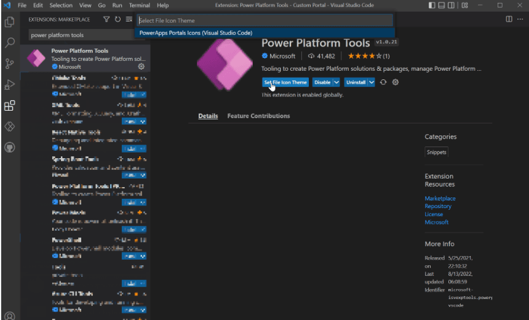Screen dimensions: 529x320
Task: Switch to the Feature Contributions tab
Action: [x=258, y=116]
